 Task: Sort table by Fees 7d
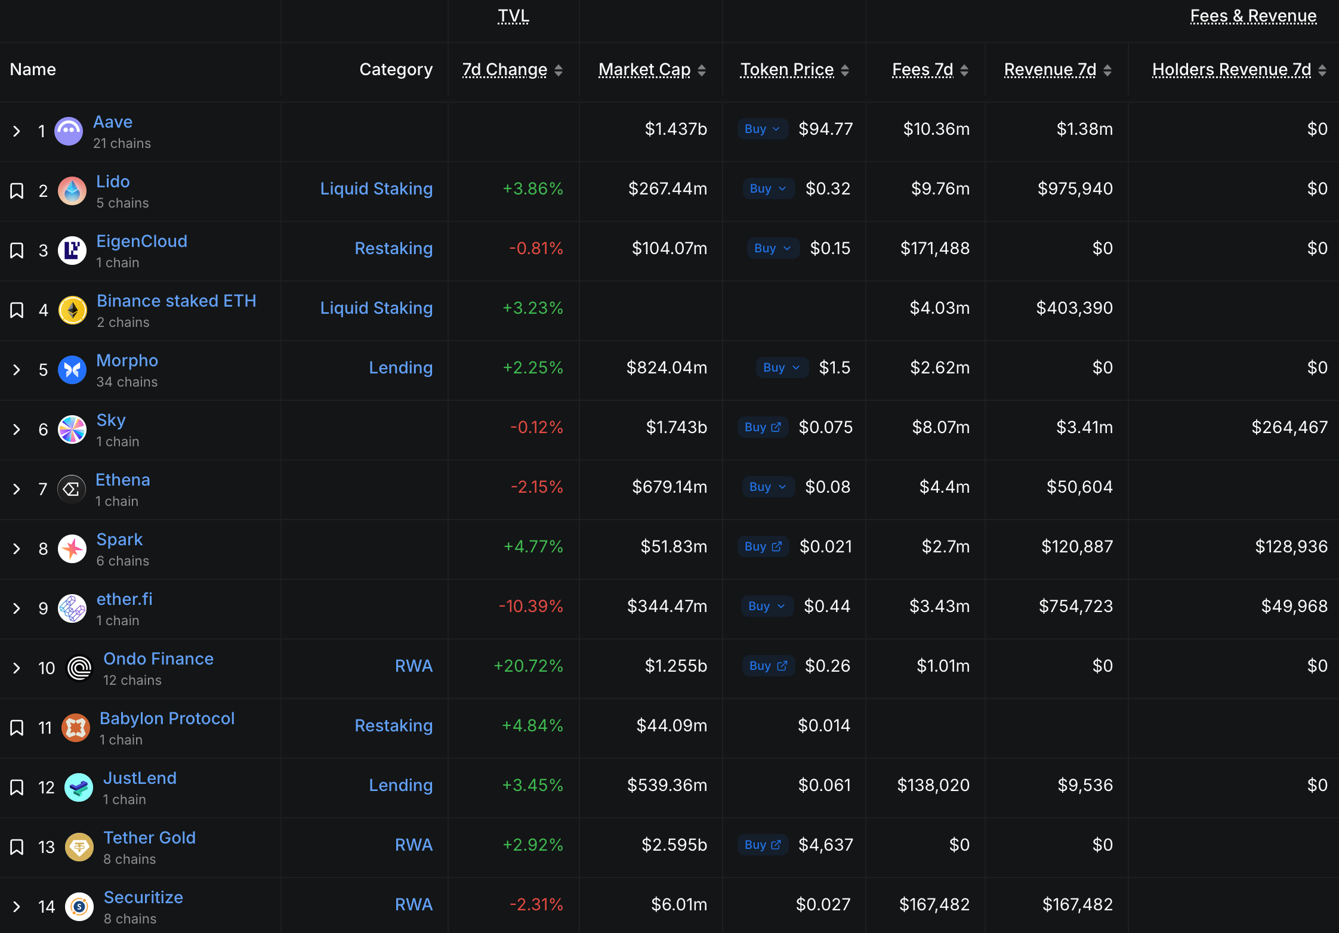pyautogui.click(x=923, y=70)
